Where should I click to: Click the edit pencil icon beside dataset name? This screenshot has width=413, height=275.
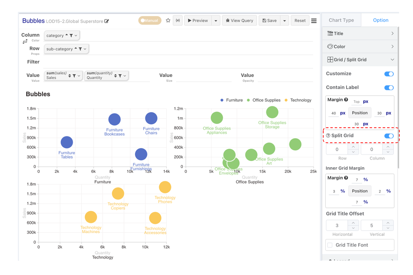point(107,21)
